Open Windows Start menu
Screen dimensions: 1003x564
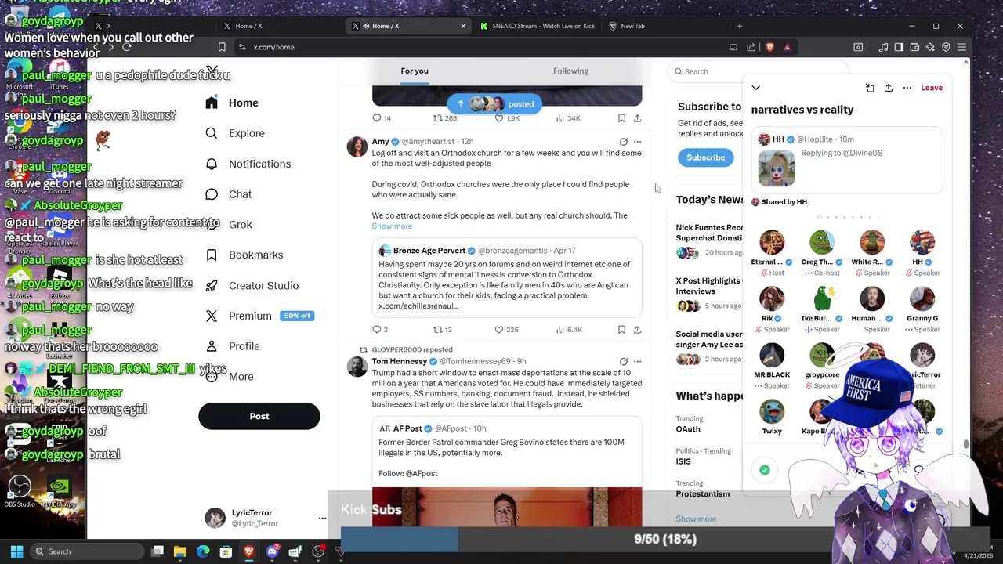click(x=16, y=551)
